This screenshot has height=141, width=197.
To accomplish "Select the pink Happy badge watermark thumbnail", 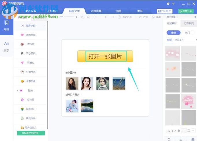I will (x=189, y=101).
